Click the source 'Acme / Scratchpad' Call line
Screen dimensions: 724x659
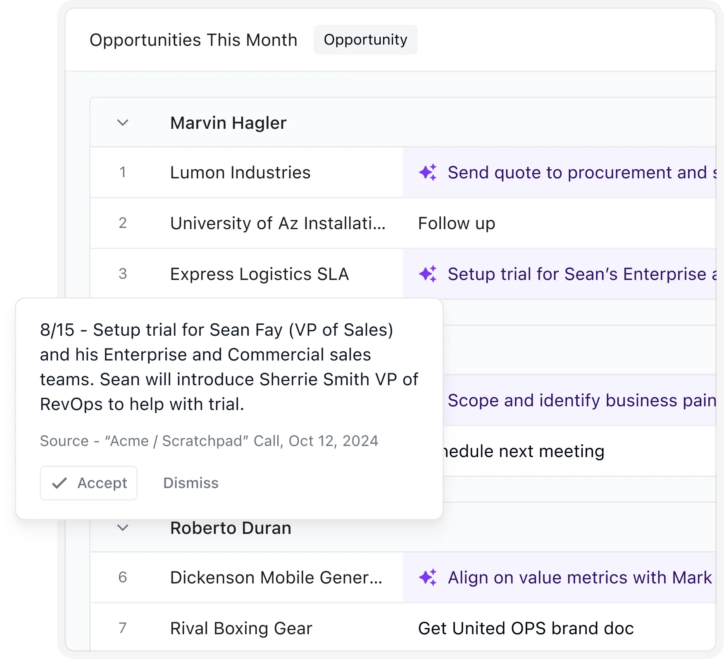(x=209, y=441)
